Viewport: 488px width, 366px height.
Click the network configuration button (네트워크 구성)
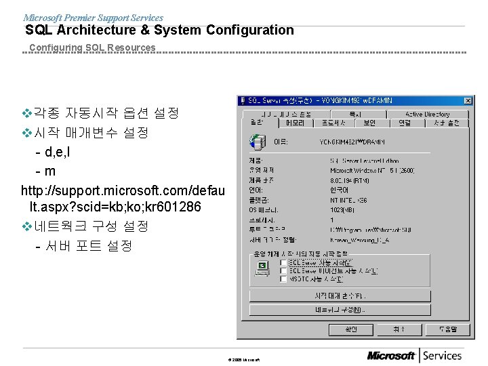pyautogui.click(x=340, y=310)
